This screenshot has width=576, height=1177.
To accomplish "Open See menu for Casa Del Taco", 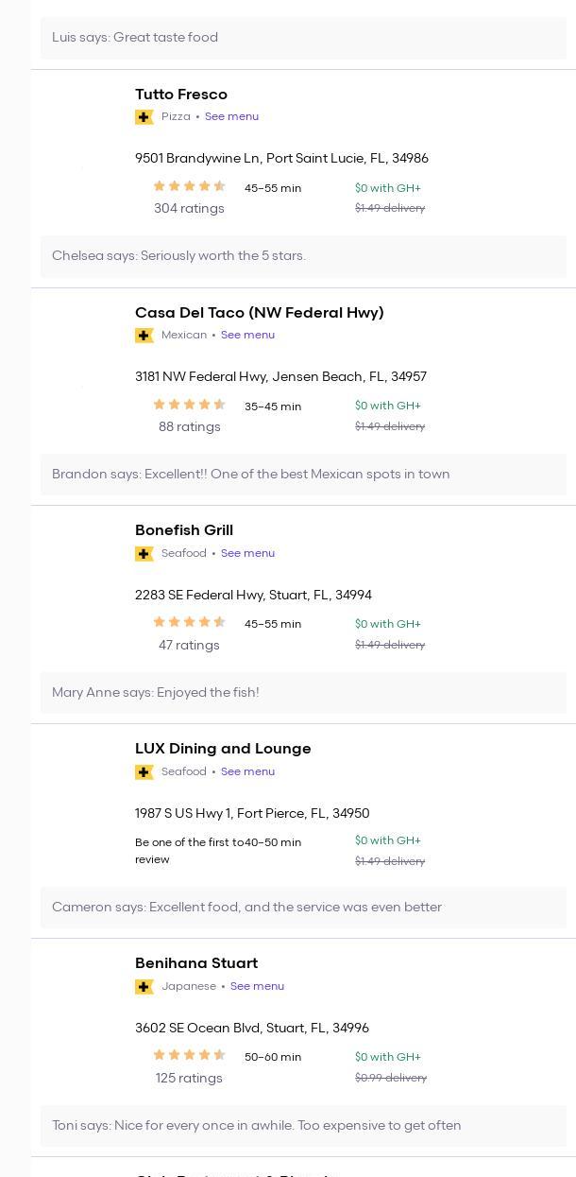I will click(247, 336).
